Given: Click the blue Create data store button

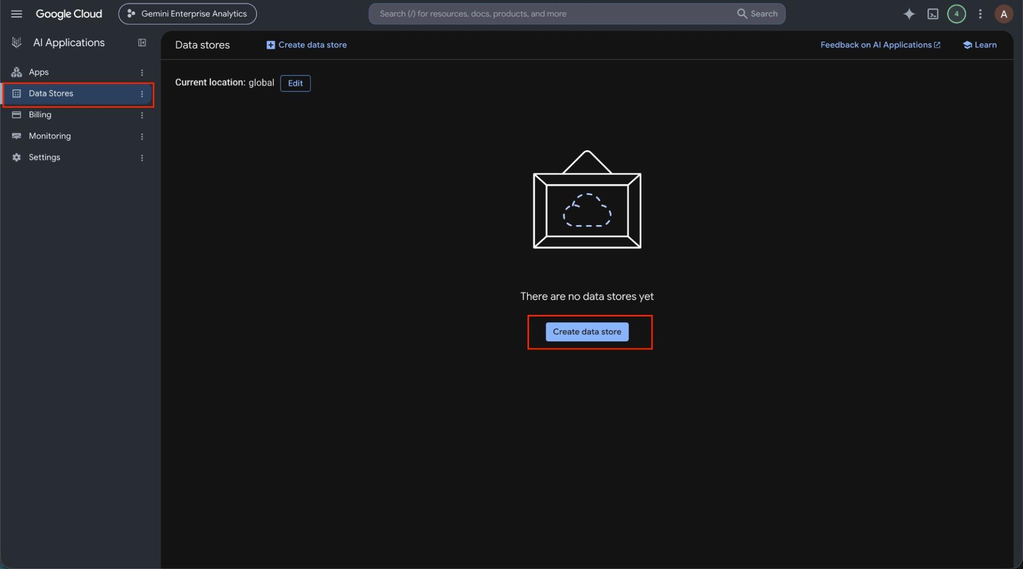Looking at the screenshot, I should tap(587, 332).
